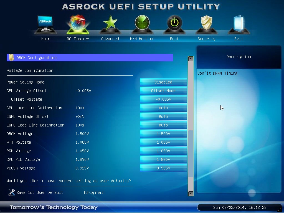Select the indented Offset Voltage label
284x213 pixels.
pyautogui.click(x=27, y=99)
